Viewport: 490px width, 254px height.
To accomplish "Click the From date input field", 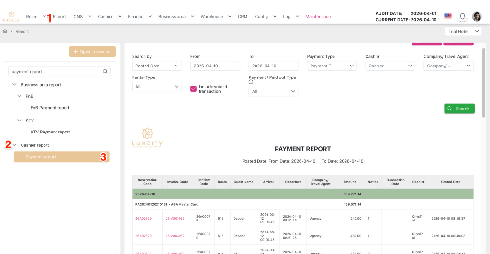I will (215, 66).
